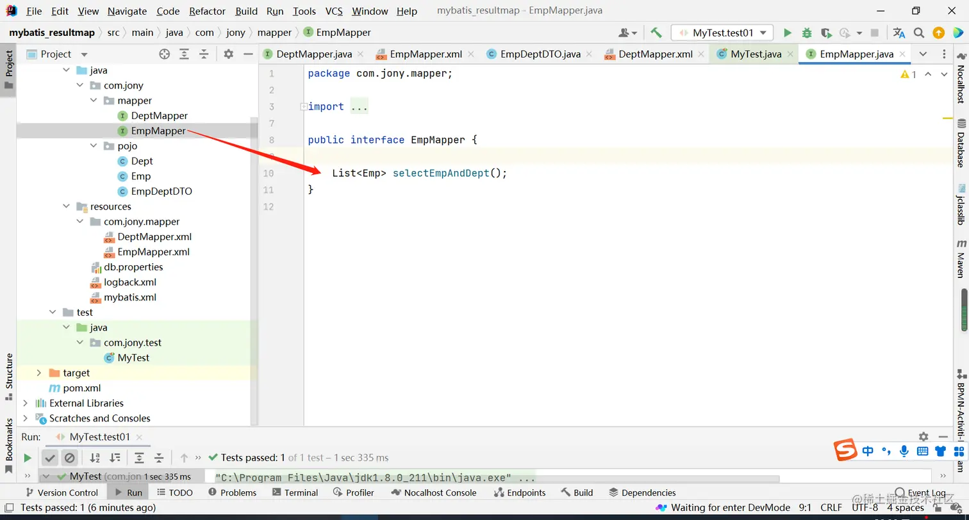Click the CRLF line separator in the status bar
The height and width of the screenshot is (520, 969).
831,507
